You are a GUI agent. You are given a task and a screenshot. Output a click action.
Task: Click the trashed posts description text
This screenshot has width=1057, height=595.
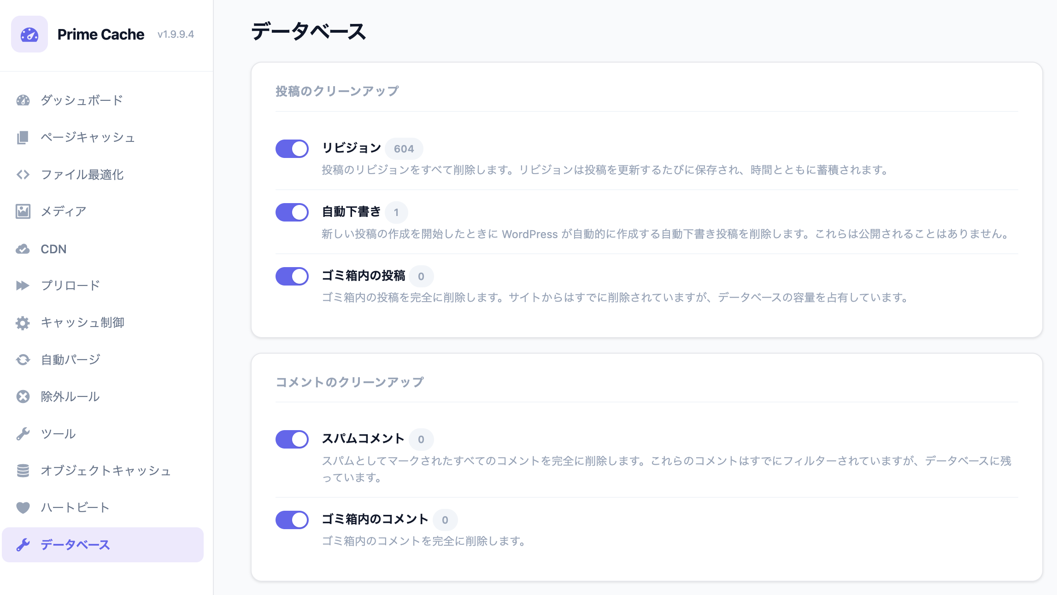pyautogui.click(x=616, y=297)
